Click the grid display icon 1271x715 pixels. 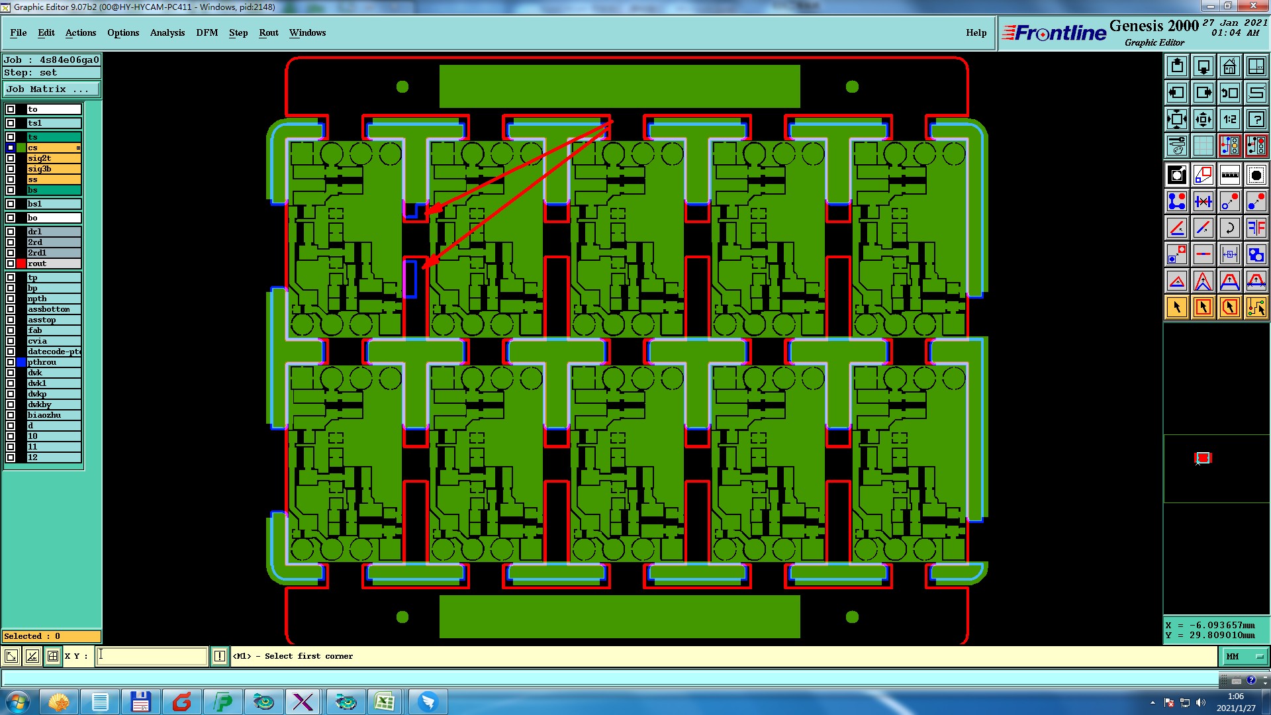tap(1203, 146)
